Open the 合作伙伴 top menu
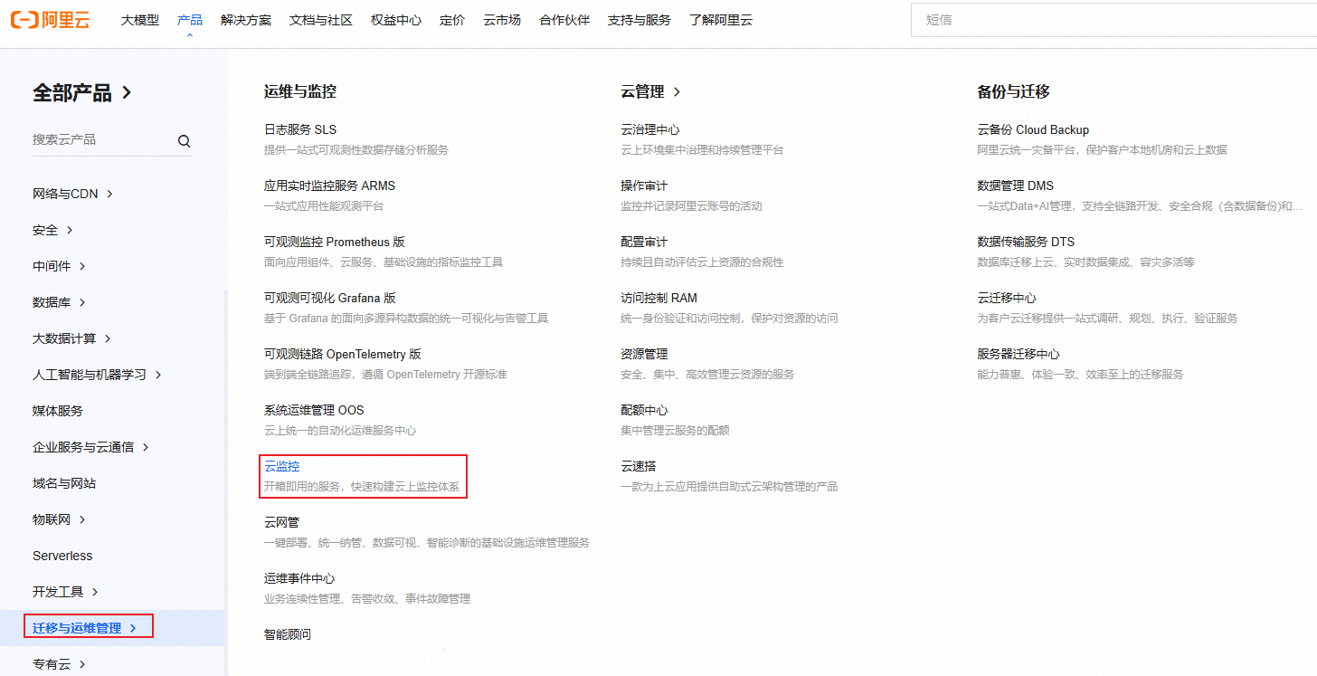 point(564,20)
